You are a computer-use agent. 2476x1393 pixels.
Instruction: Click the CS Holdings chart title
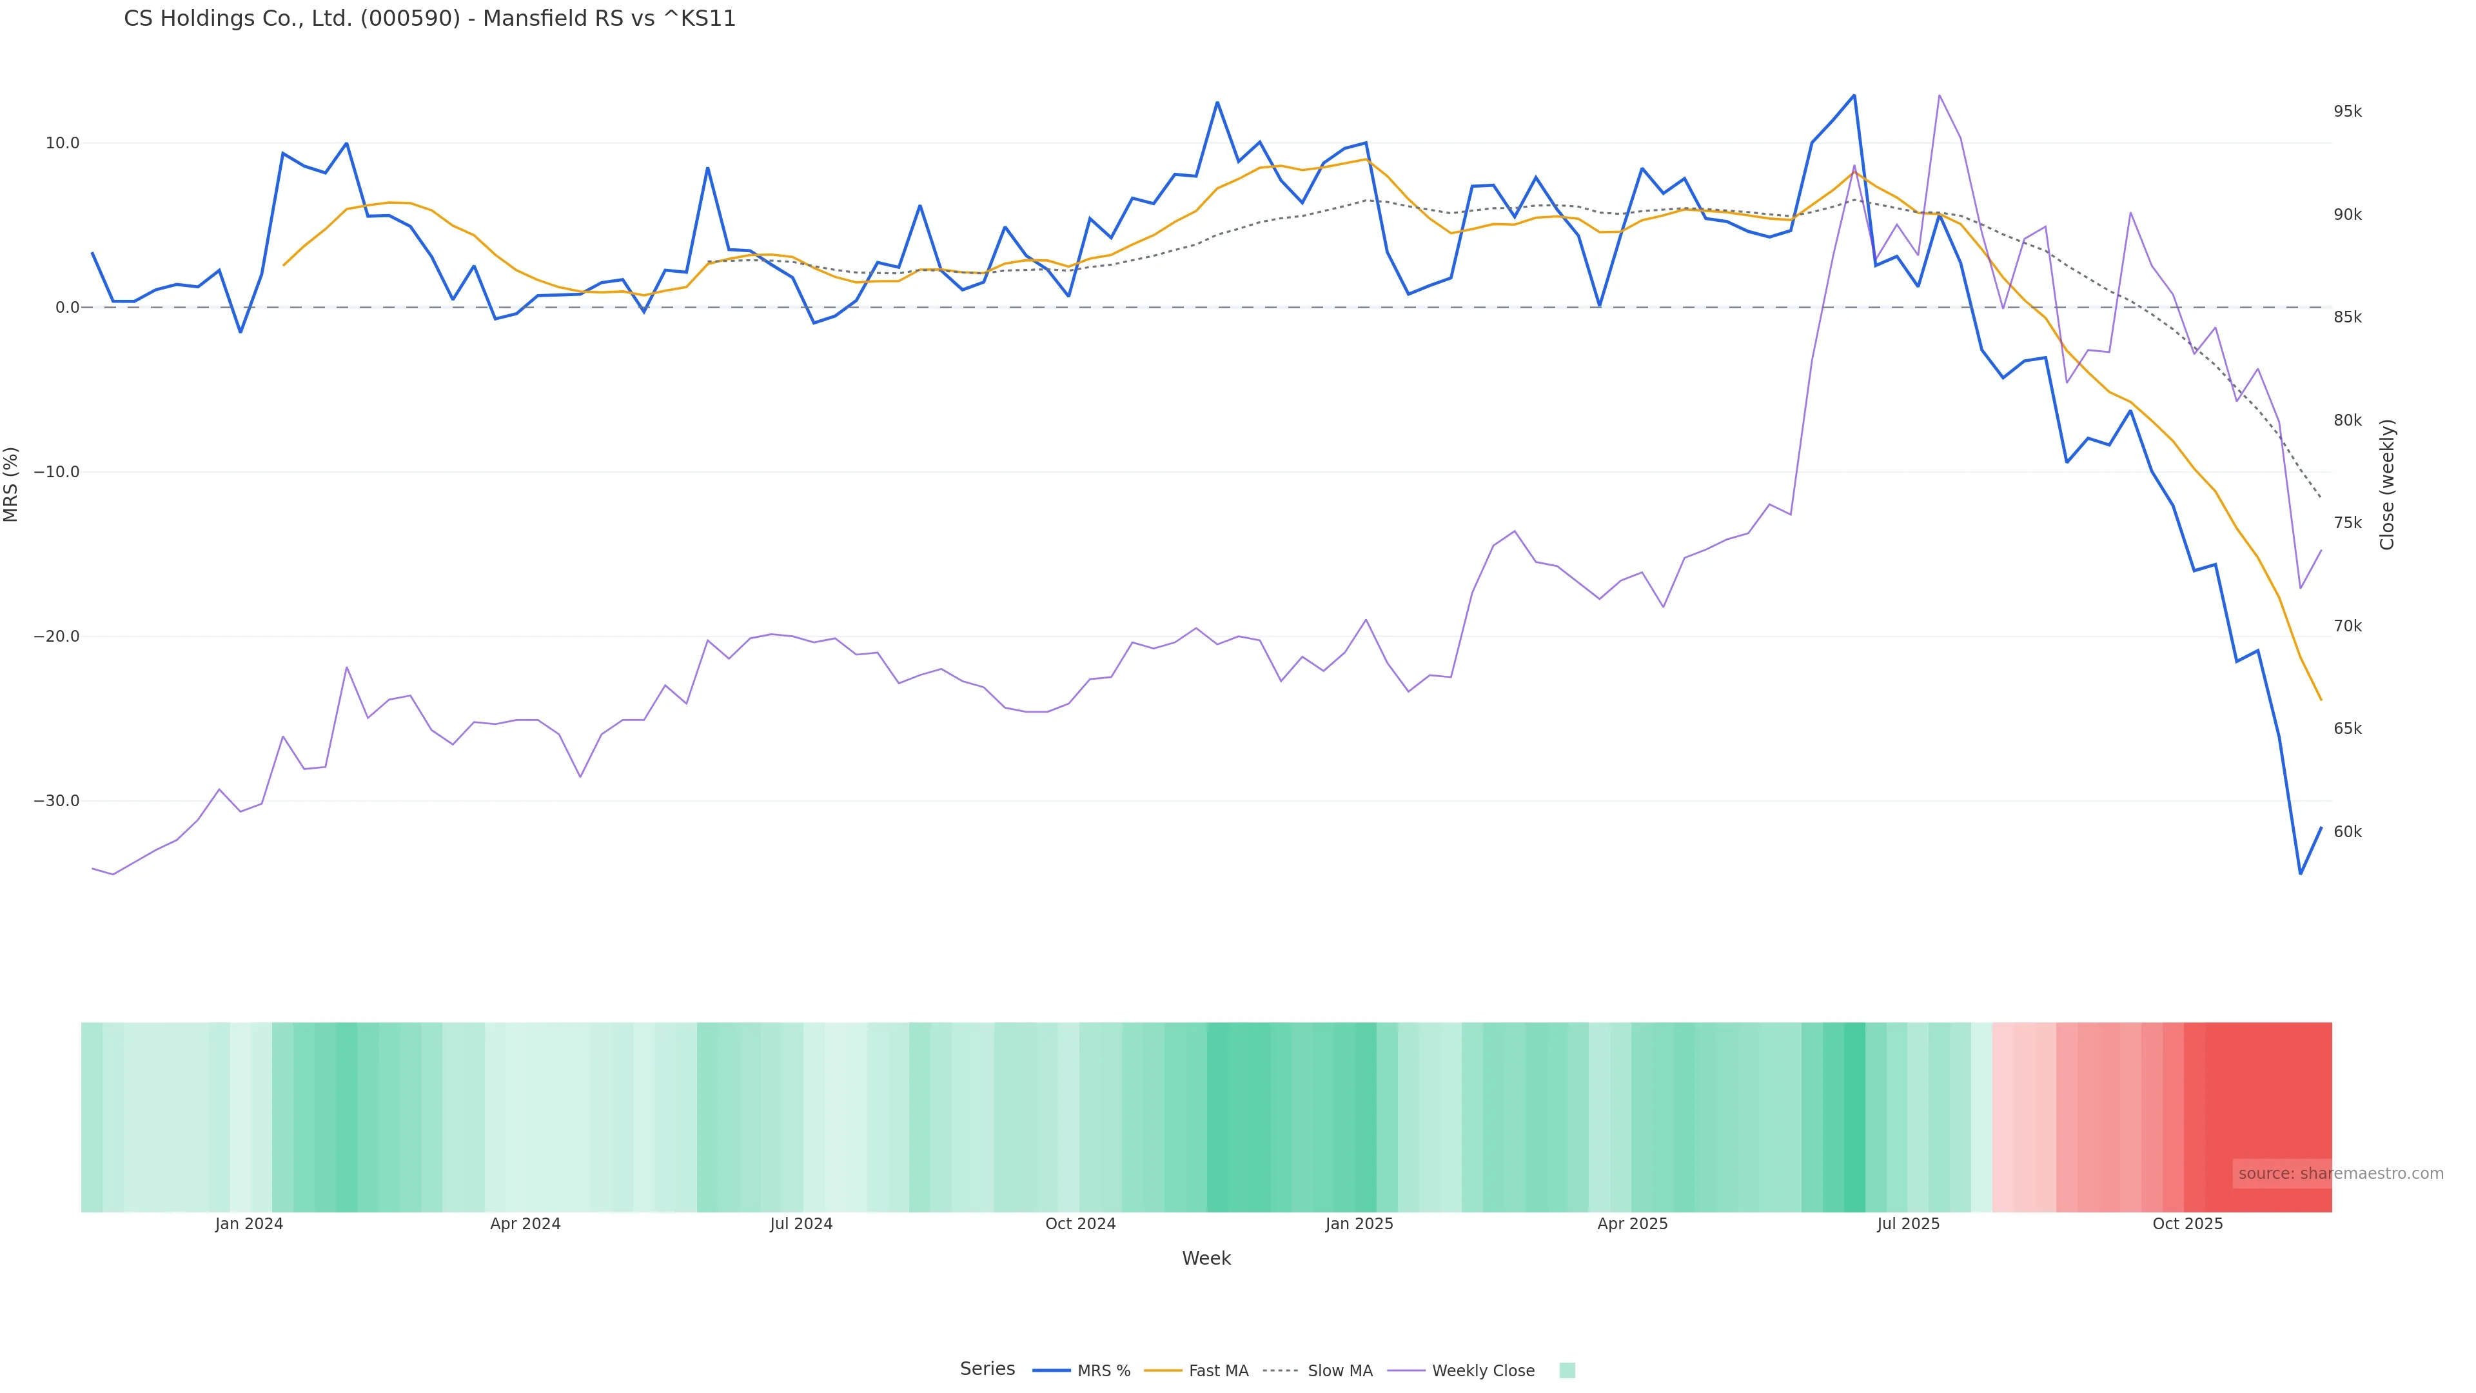[x=429, y=19]
